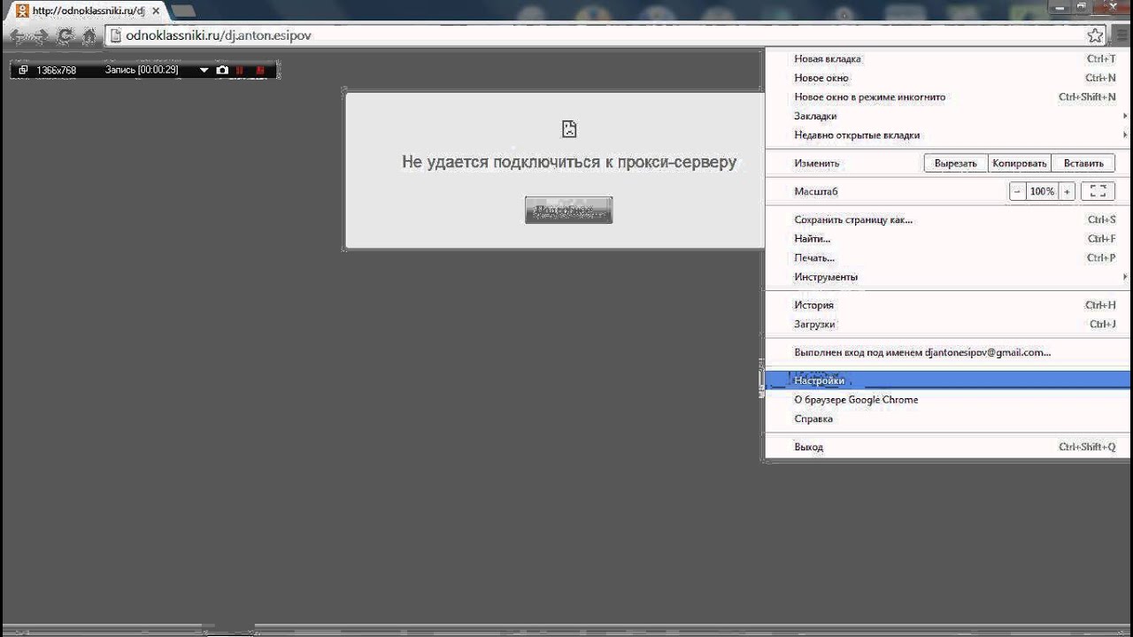Click the page icon in address bar

115,35
